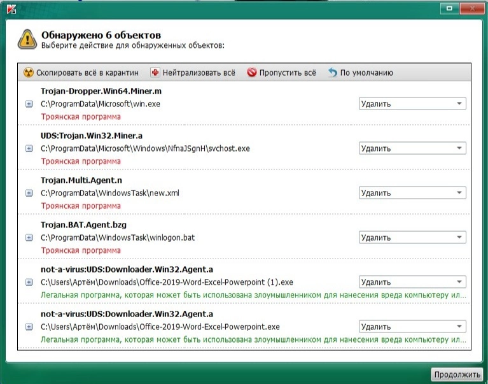488x384 pixels.
Task: Expand the UDS:Trojan.Win32.Miner.a entry details
Action: tap(29, 148)
